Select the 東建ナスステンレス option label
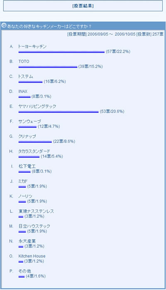Viewport: 166px width, 290px height. (36, 211)
